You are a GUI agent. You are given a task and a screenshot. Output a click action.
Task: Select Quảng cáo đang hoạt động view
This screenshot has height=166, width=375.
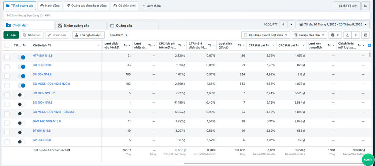tap(86, 6)
